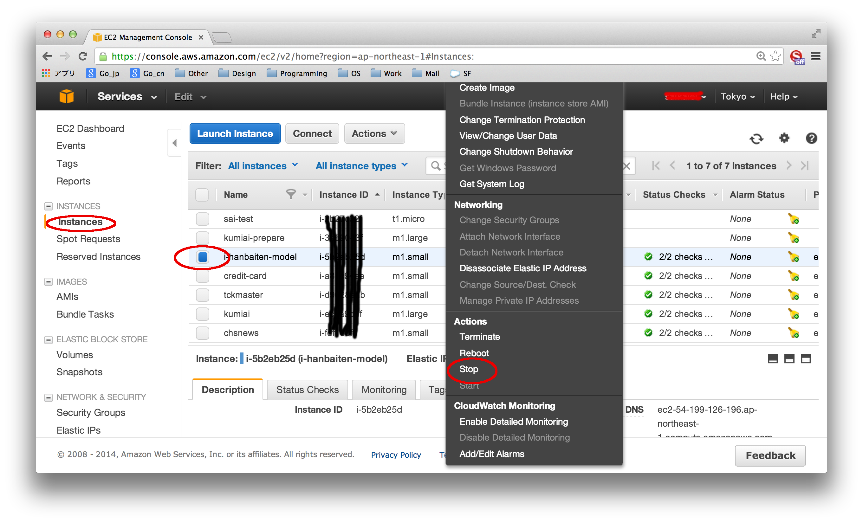This screenshot has height=523, width=863.
Task: Click the AWS orange cube home icon
Action: click(66, 96)
